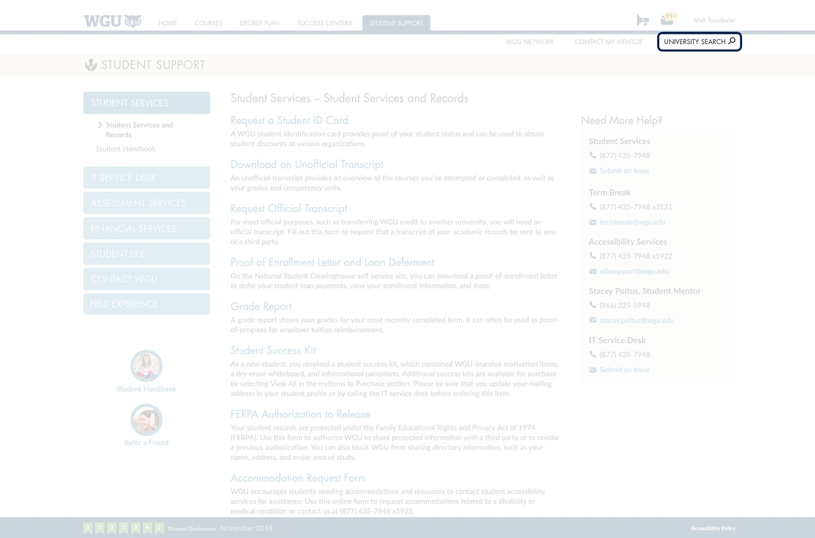This screenshot has height=538, width=815.
Task: Open the Success Centers tab
Action: pyautogui.click(x=324, y=23)
